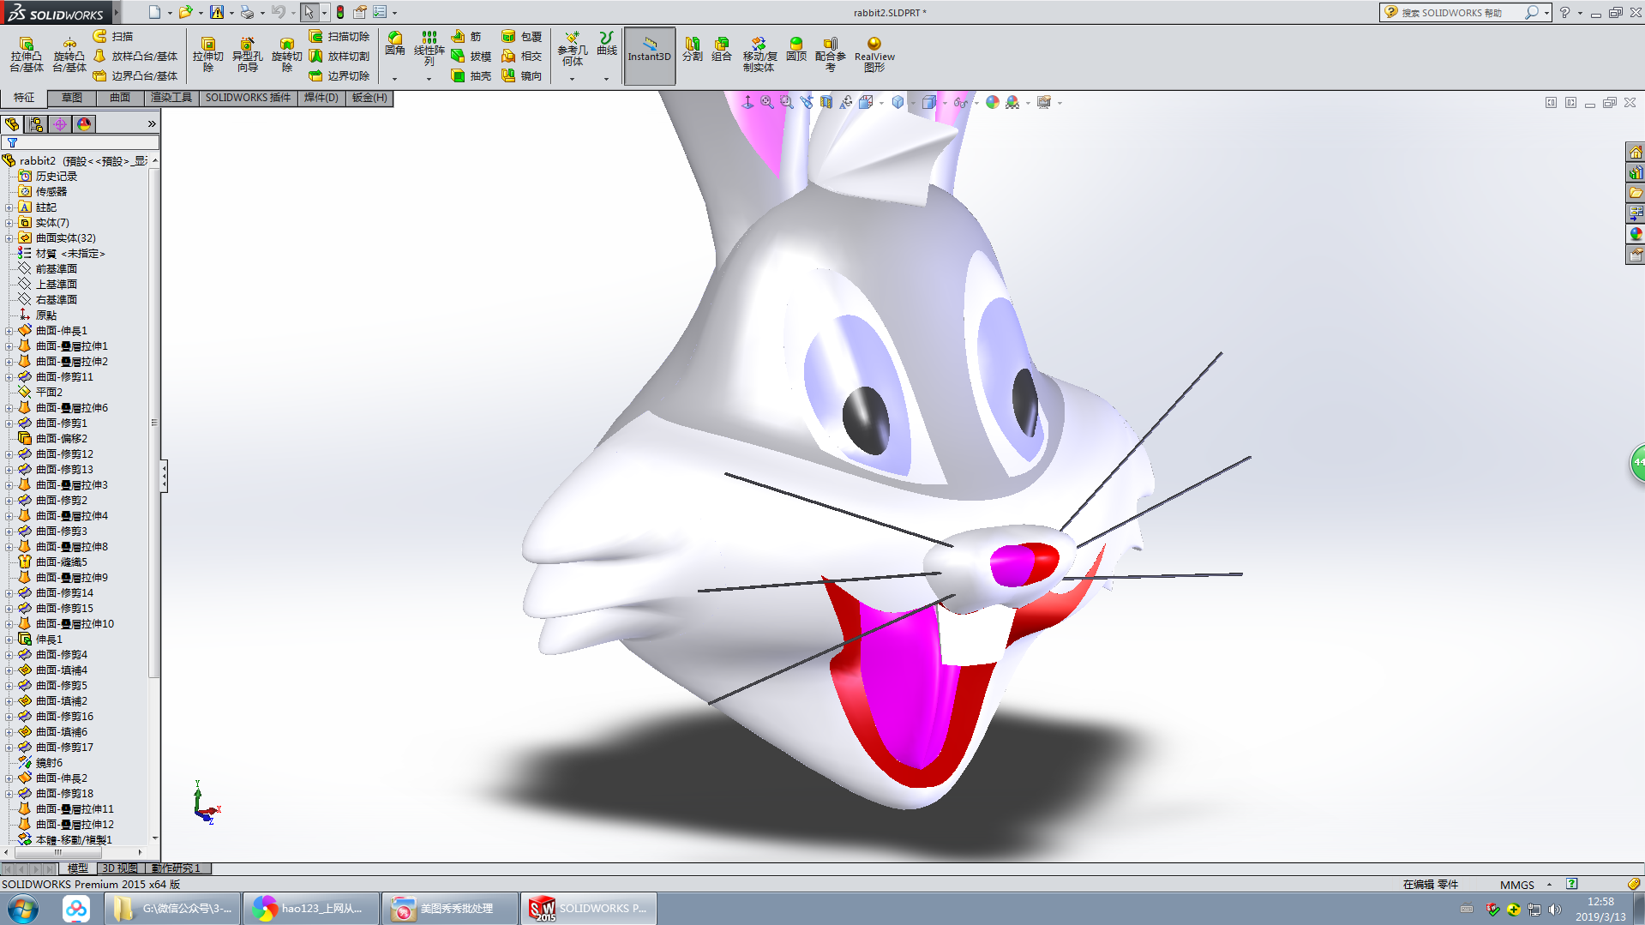Choose the 抽壳 shell tool
Image resolution: width=1645 pixels, height=925 pixels.
[x=471, y=75]
